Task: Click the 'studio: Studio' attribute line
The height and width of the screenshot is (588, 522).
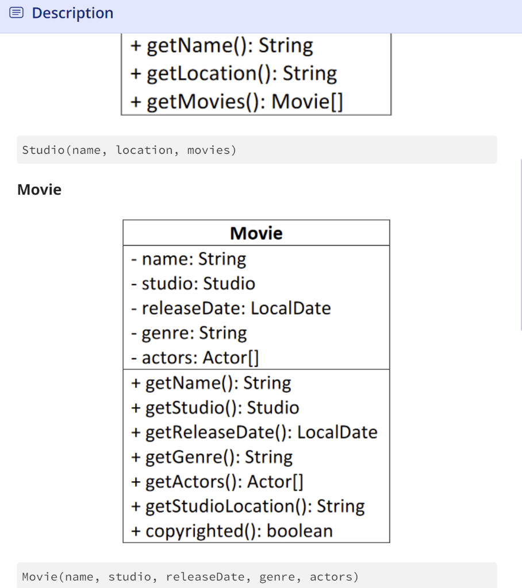Action: pyautogui.click(x=193, y=284)
